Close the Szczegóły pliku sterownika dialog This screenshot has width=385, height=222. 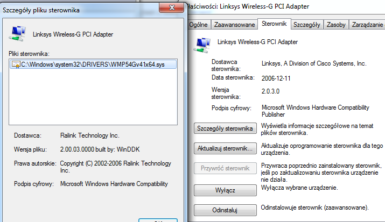[x=171, y=8]
